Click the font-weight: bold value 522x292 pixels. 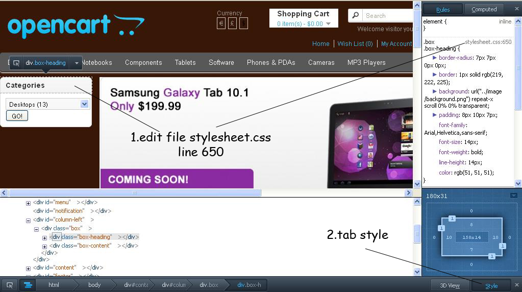click(477, 152)
